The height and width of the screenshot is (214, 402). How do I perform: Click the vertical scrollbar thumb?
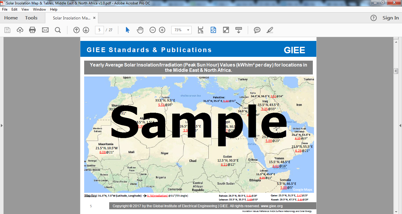tap(396, 71)
